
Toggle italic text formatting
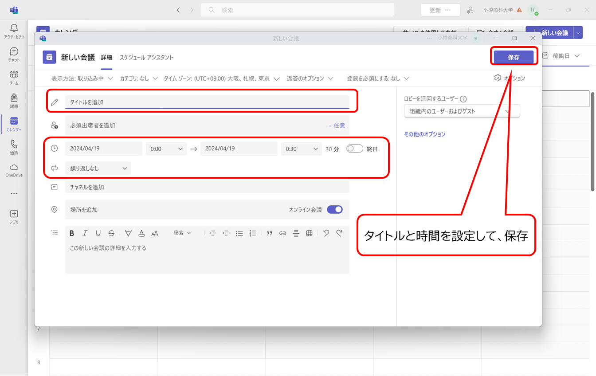pos(85,233)
